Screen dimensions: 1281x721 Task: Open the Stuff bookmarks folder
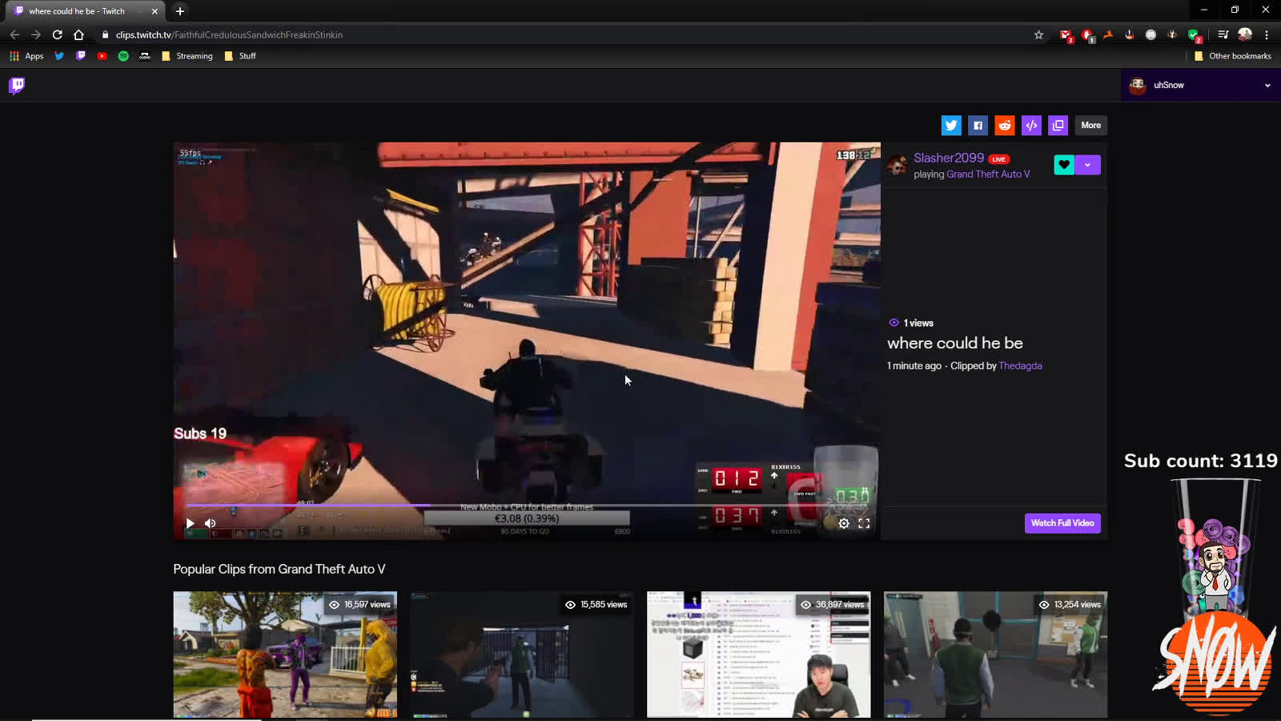tap(240, 56)
